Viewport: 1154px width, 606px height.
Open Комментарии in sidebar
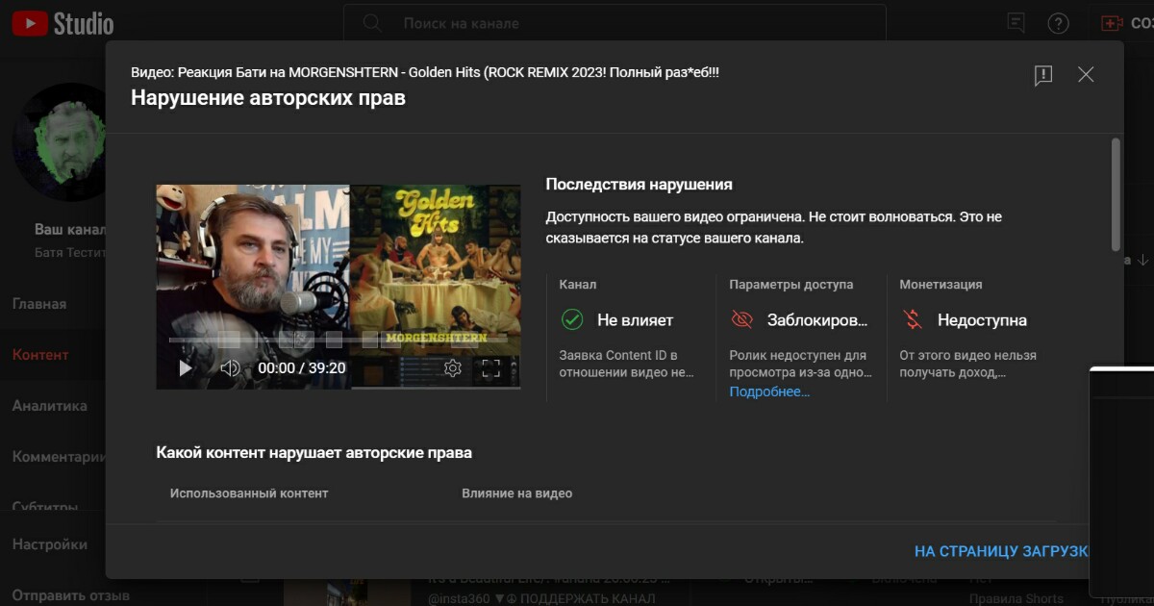click(58, 457)
